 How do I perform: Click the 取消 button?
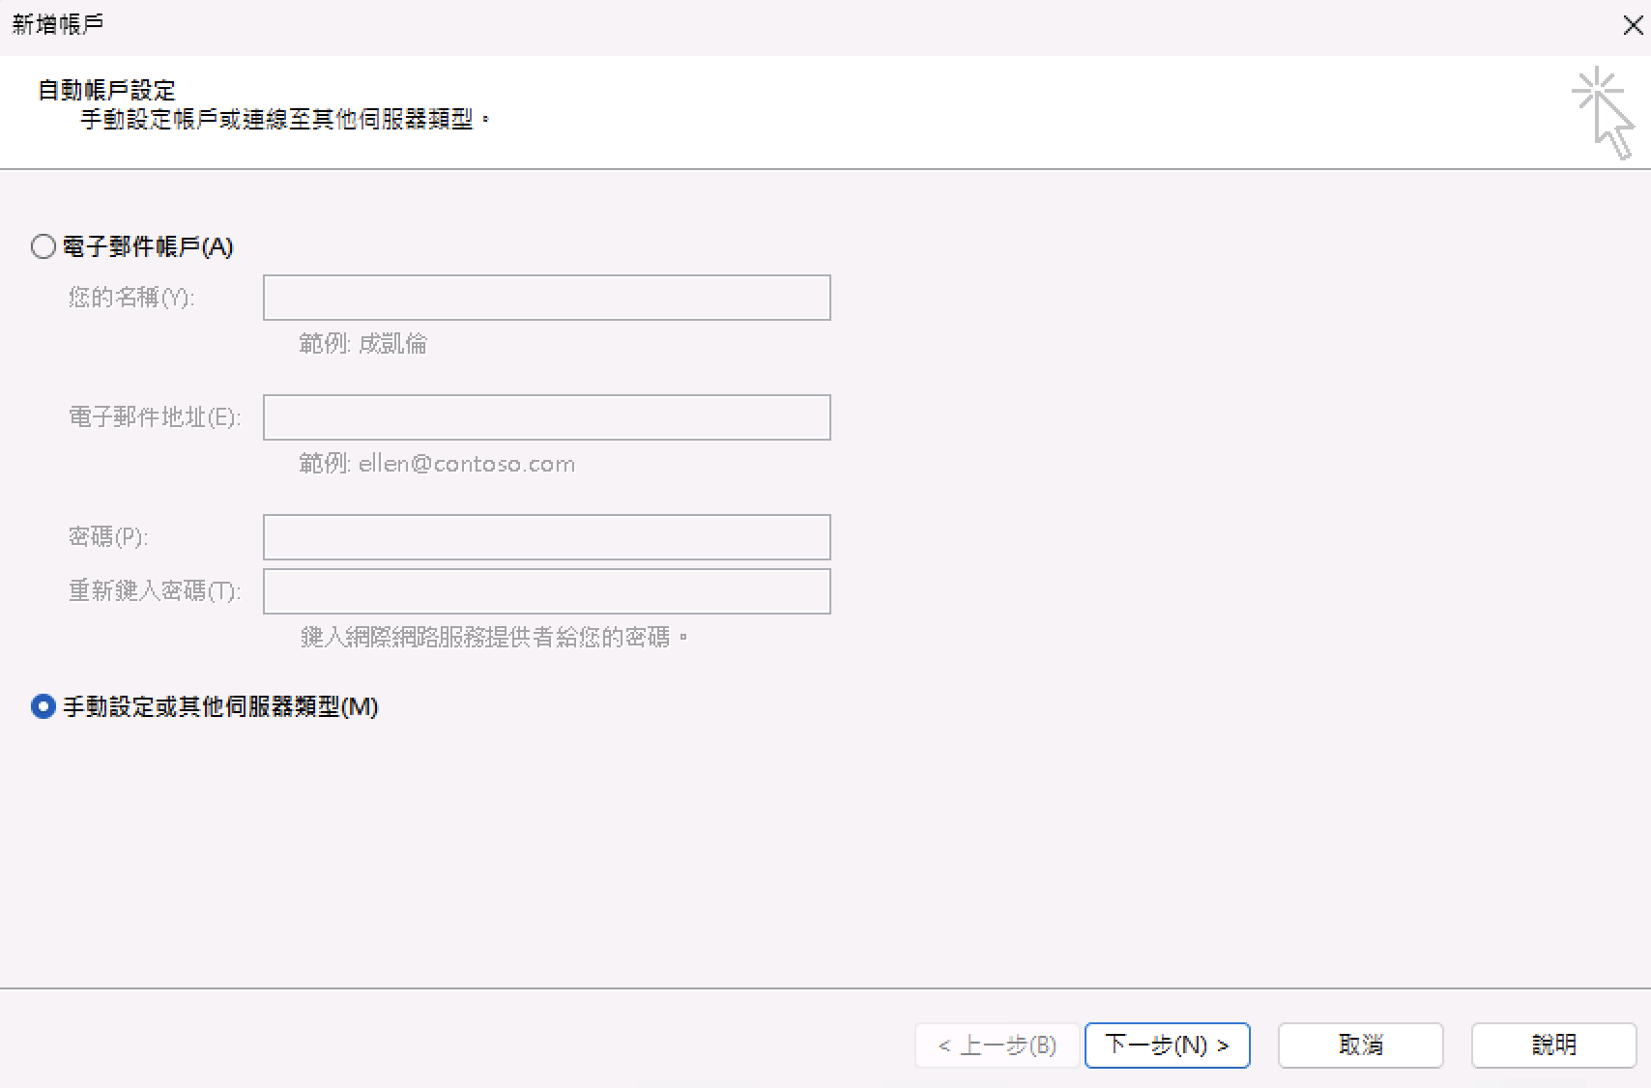point(1360,1045)
